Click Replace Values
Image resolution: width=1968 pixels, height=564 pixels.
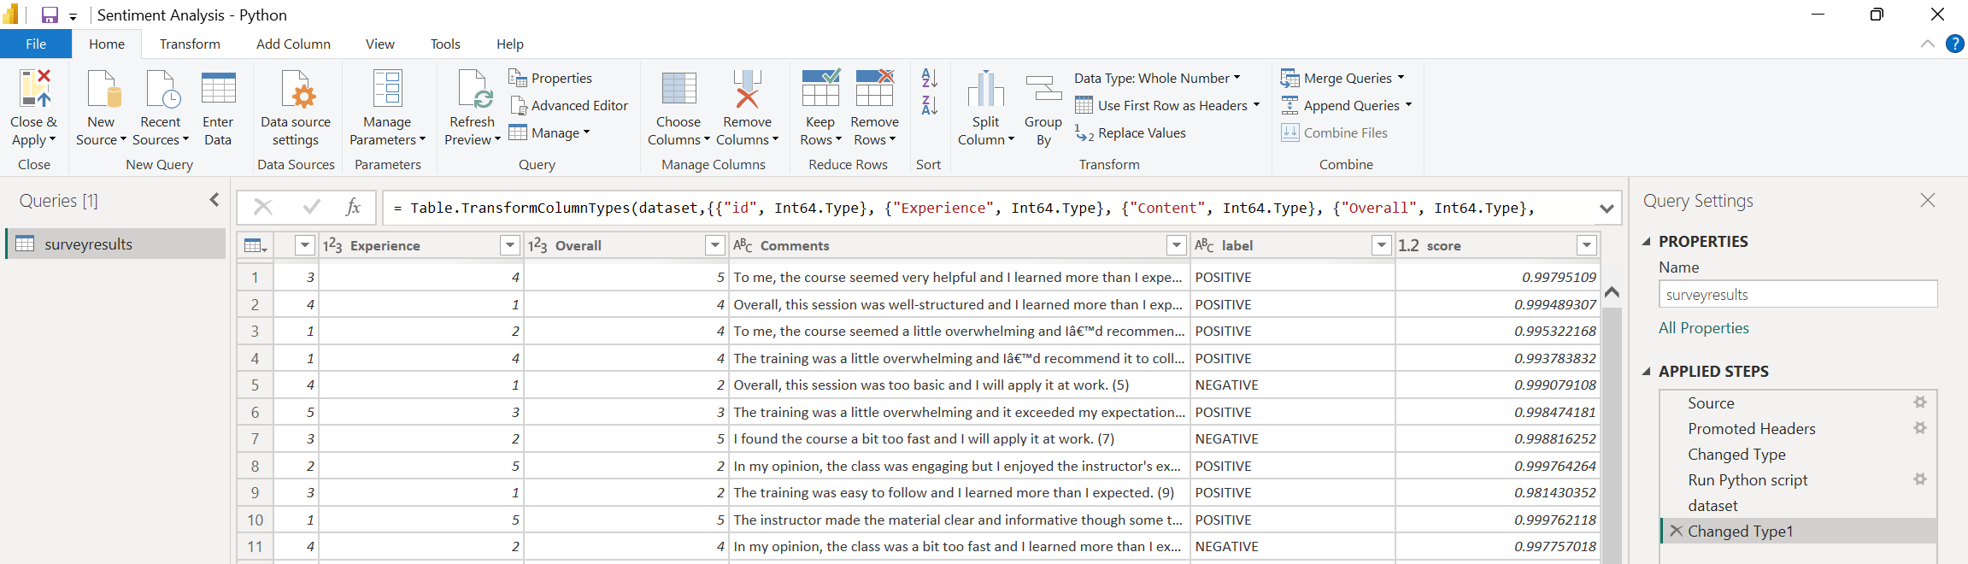point(1131,133)
